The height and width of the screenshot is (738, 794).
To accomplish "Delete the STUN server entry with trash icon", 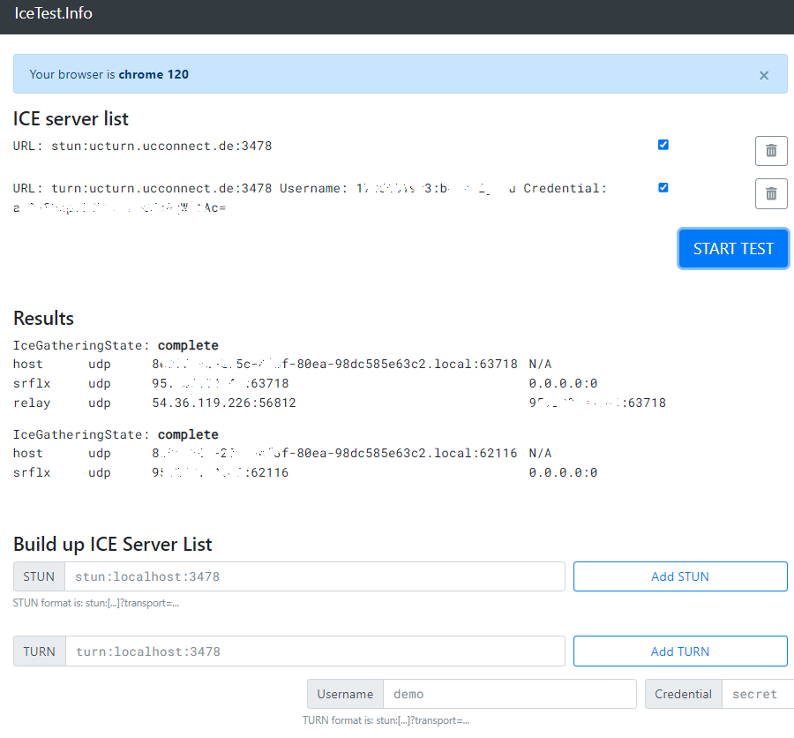I will pos(771,151).
